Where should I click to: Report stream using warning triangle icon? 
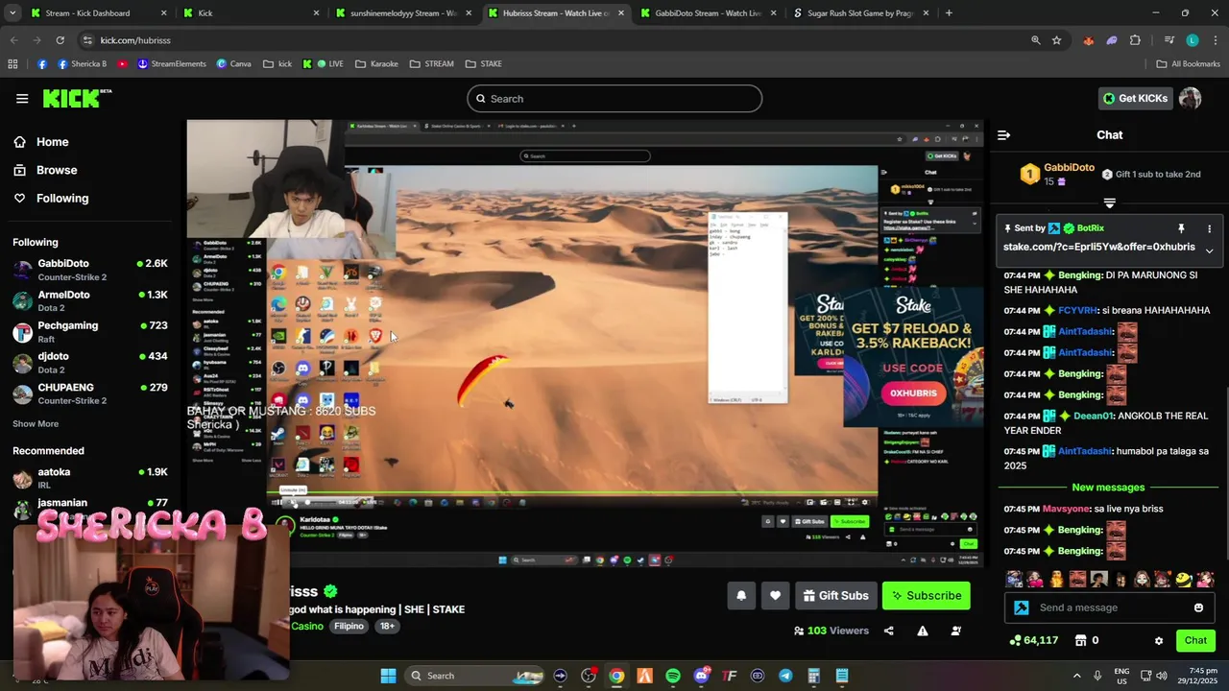click(922, 631)
